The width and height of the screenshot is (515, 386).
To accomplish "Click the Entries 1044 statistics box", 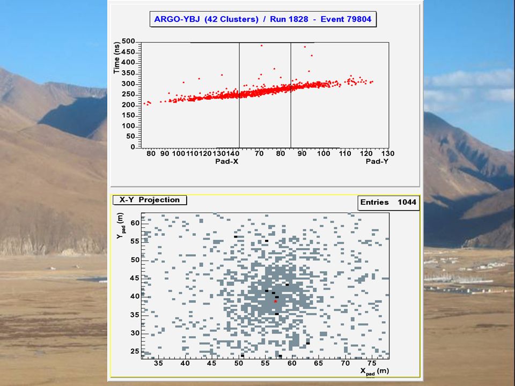I will click(x=388, y=203).
